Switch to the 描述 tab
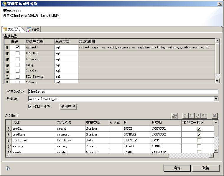 (33, 29)
